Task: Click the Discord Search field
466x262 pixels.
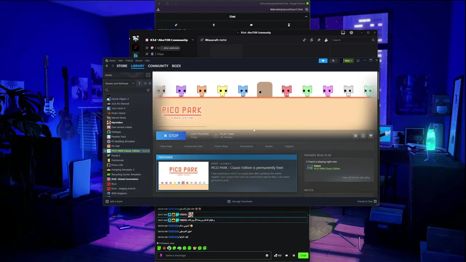Action: click(353, 40)
